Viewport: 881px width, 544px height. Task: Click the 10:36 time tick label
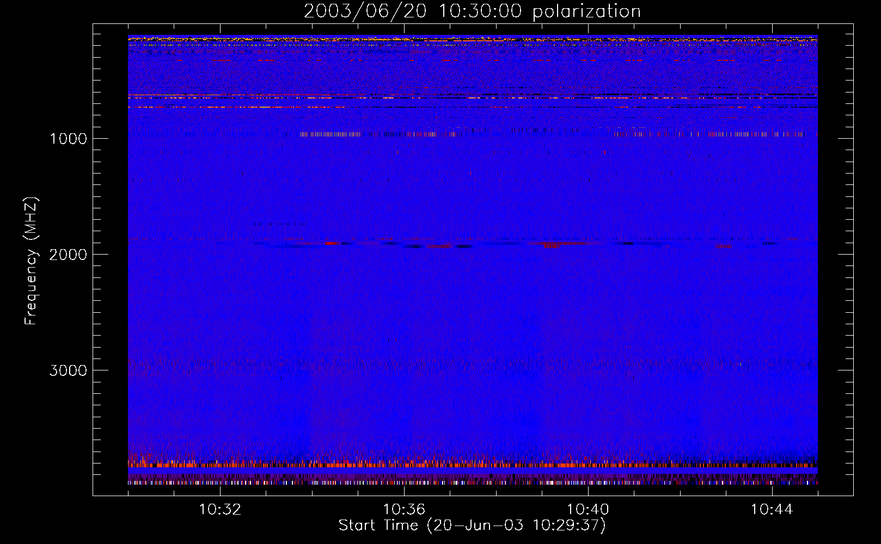point(404,510)
